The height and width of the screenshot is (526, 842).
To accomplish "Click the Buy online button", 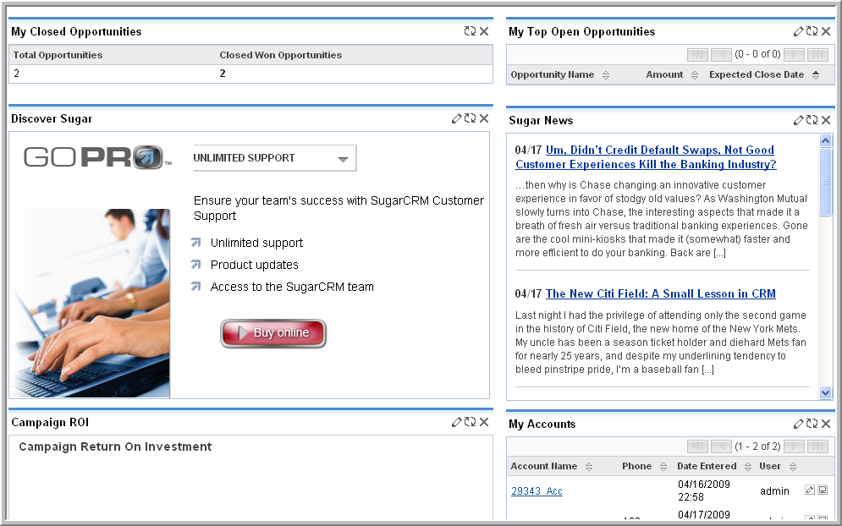I will pos(273,333).
